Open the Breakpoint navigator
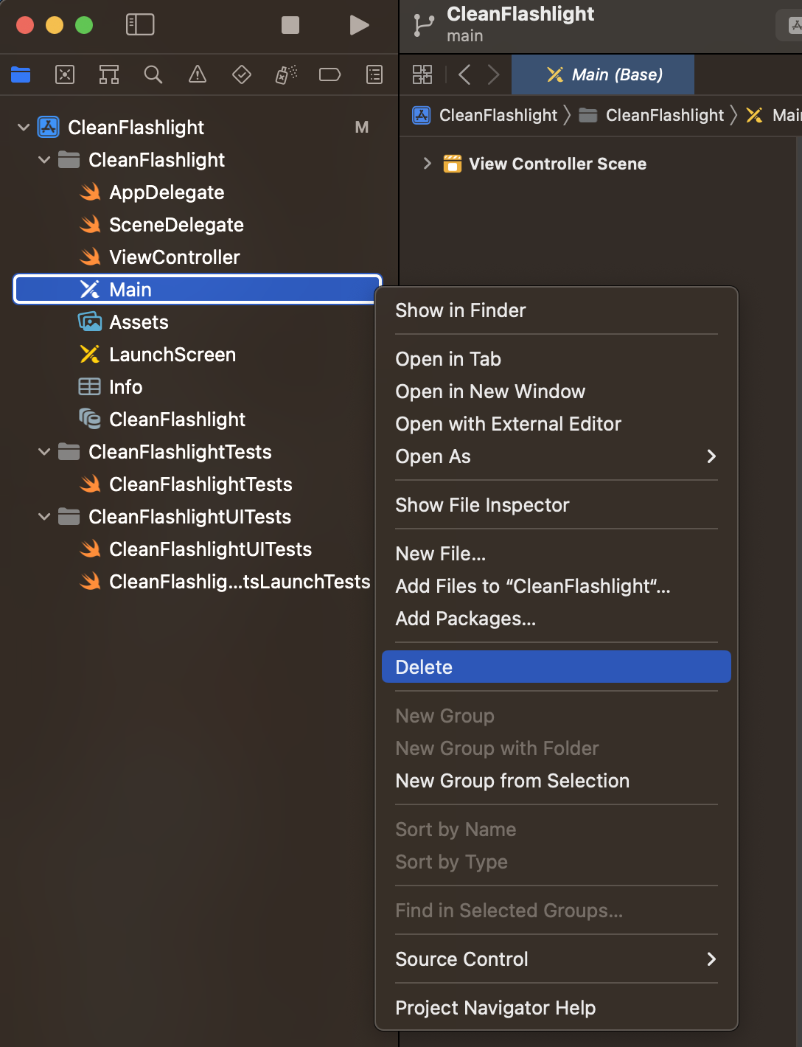802x1047 pixels. [x=329, y=74]
